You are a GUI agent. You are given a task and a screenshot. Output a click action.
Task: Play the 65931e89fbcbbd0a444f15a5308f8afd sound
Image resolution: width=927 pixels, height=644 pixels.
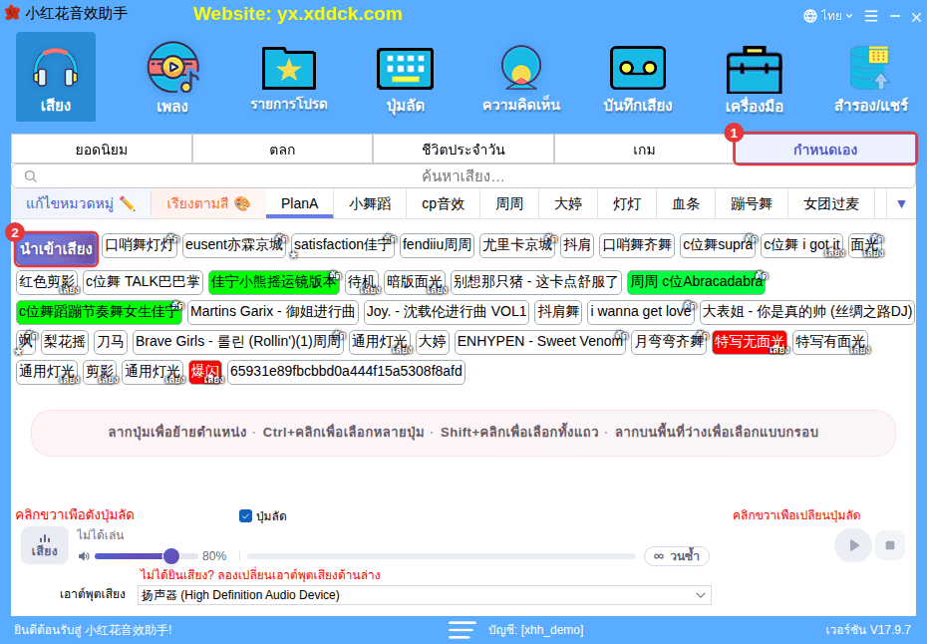[346, 372]
